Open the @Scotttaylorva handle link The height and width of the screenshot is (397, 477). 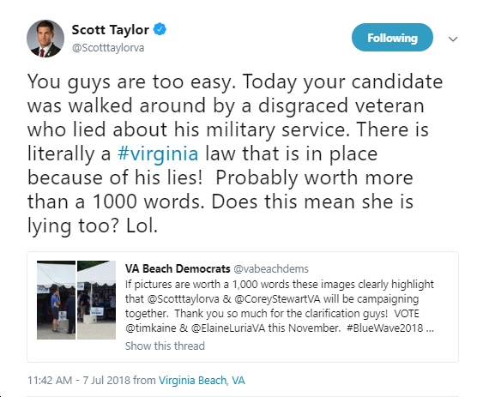[x=108, y=48]
